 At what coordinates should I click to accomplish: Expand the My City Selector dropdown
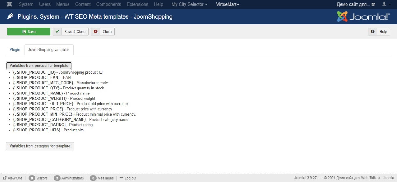pyautogui.click(x=189, y=4)
